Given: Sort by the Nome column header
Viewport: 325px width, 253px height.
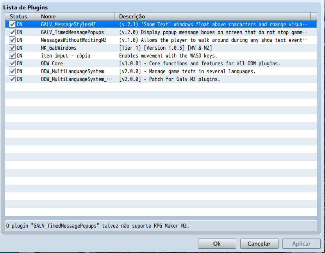Looking at the screenshot, I should (75, 16).
